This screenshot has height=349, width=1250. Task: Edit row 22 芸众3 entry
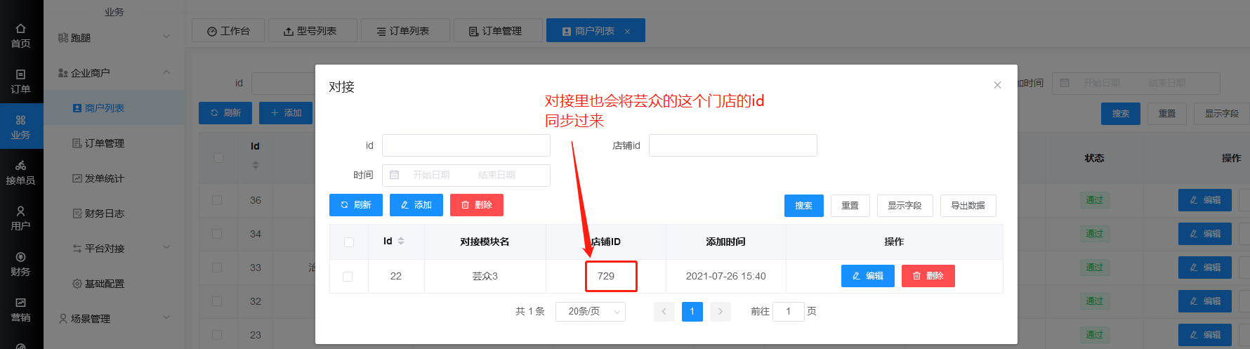(868, 276)
